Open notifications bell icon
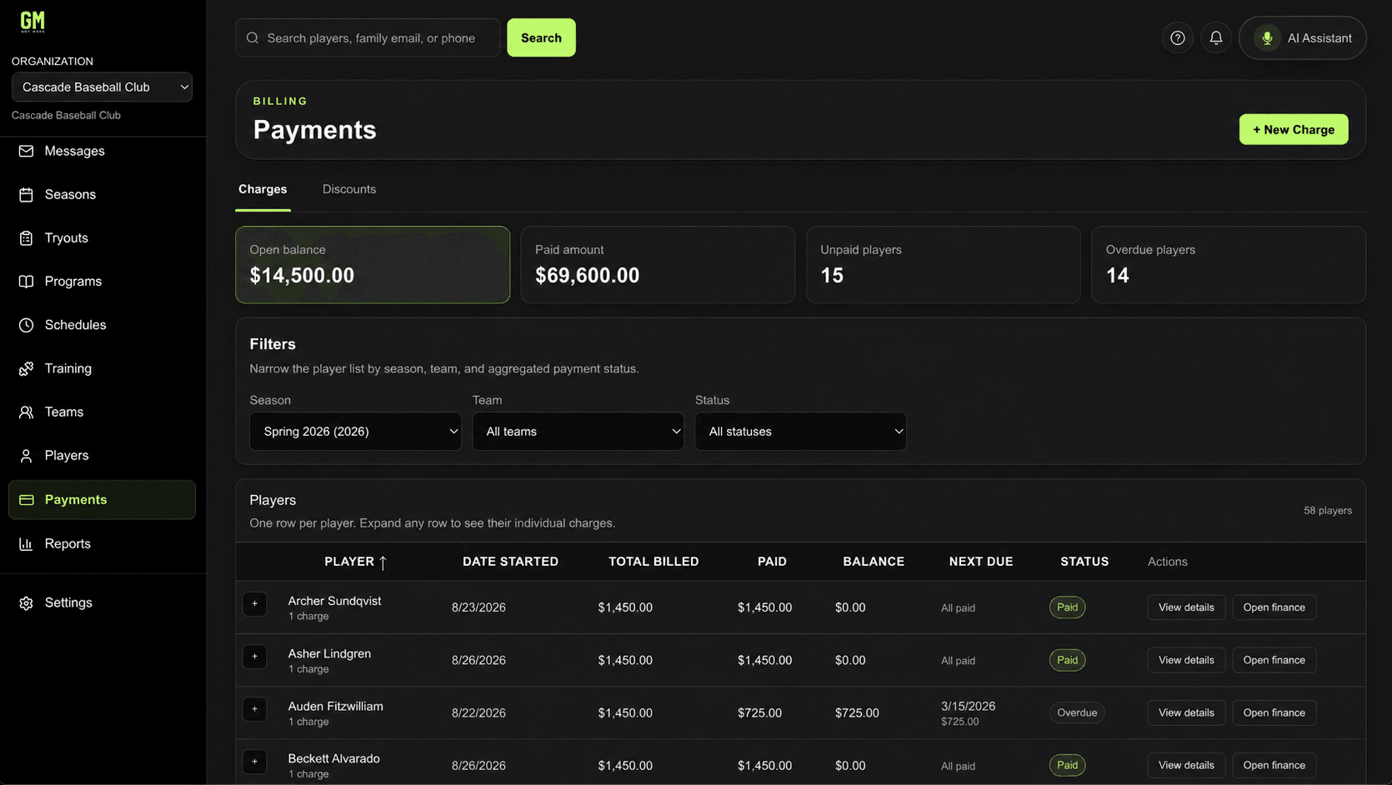The width and height of the screenshot is (1392, 785). (1216, 37)
